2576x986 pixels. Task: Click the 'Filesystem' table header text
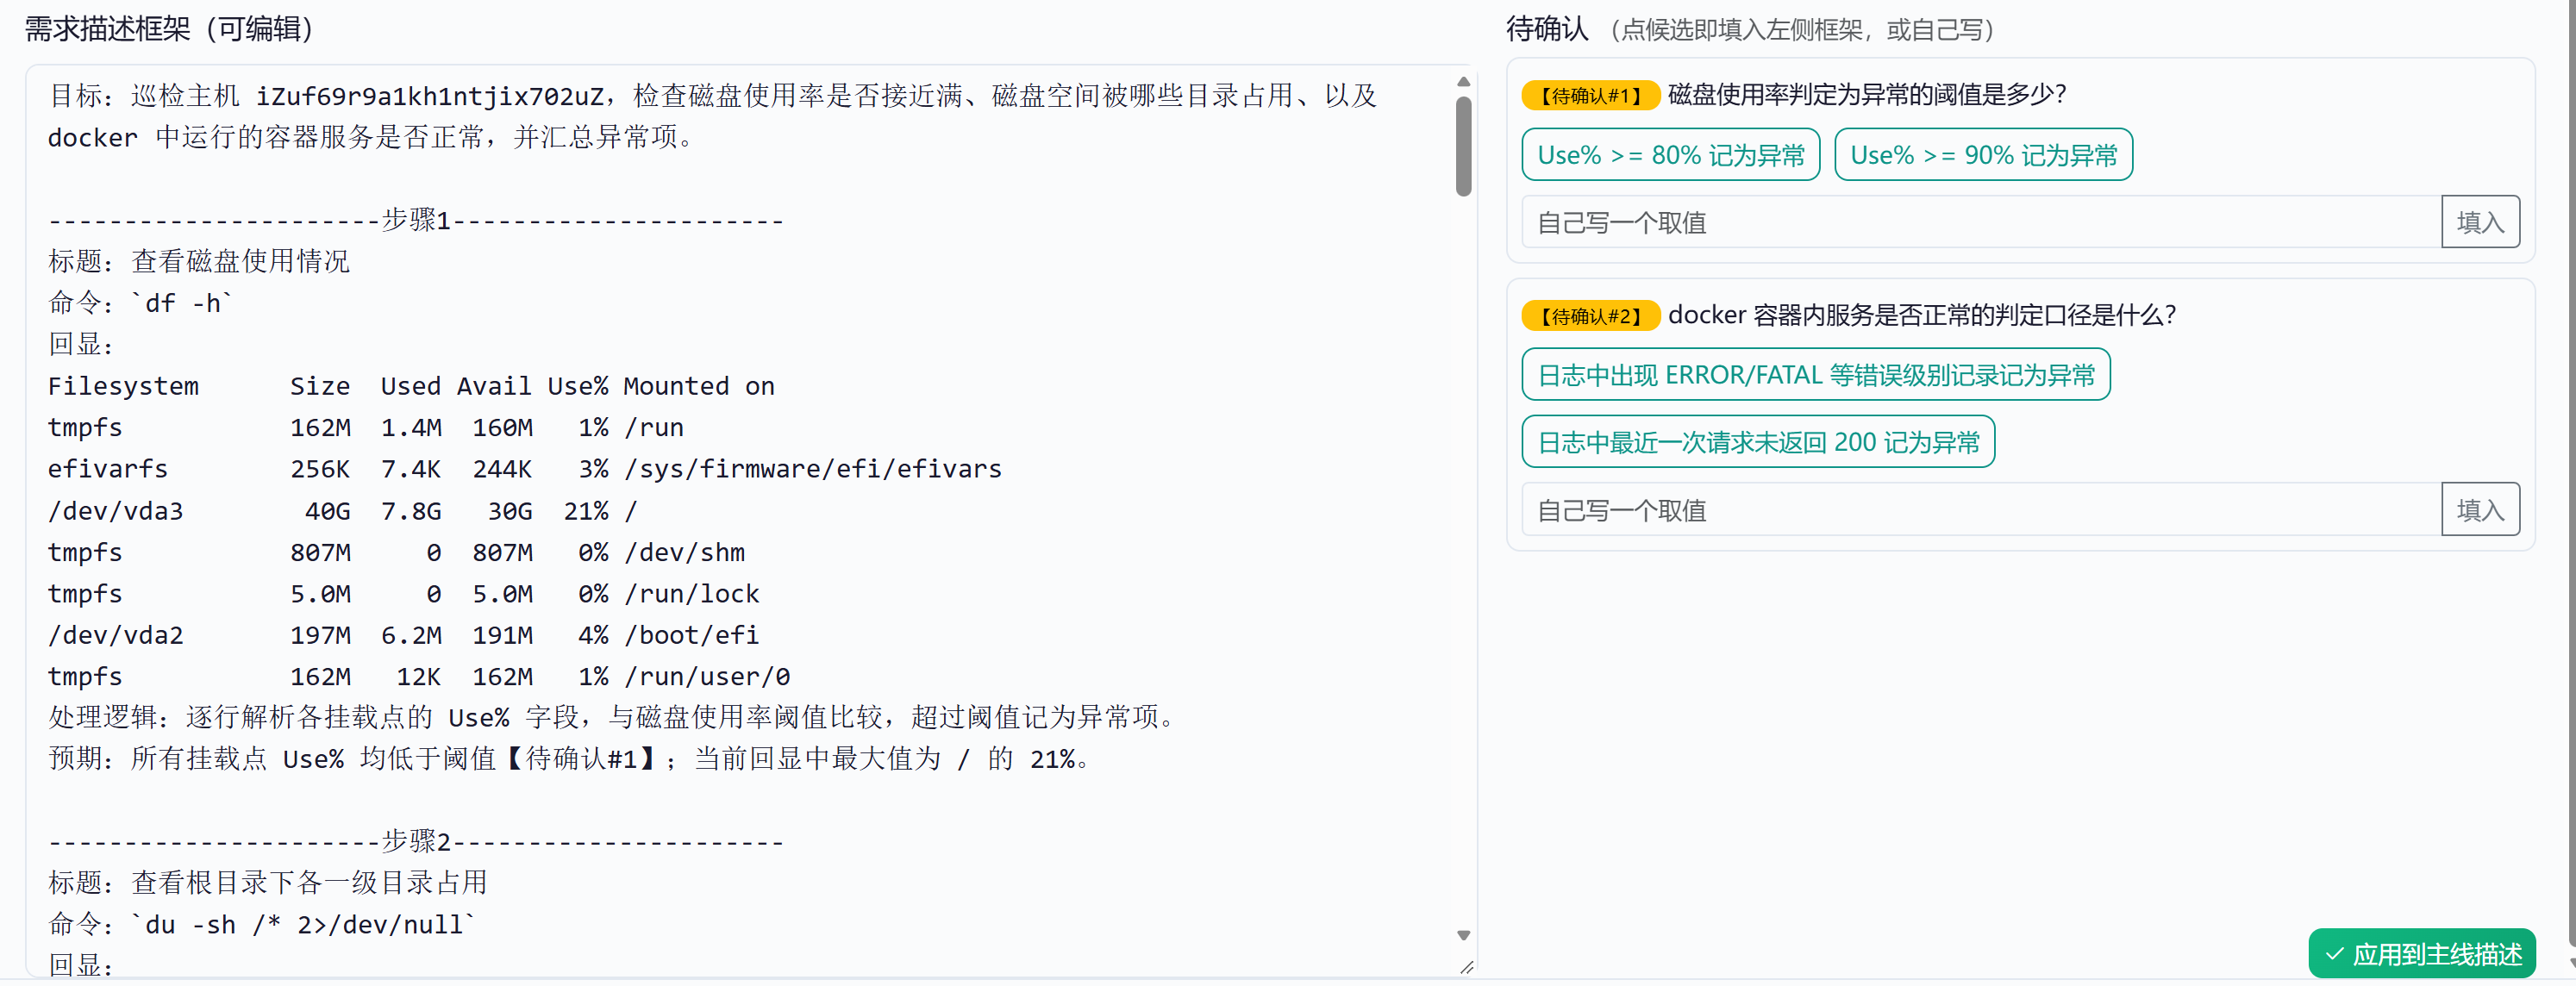[x=123, y=386]
